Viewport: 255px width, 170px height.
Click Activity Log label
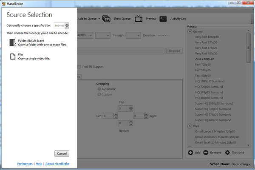tap(178, 19)
